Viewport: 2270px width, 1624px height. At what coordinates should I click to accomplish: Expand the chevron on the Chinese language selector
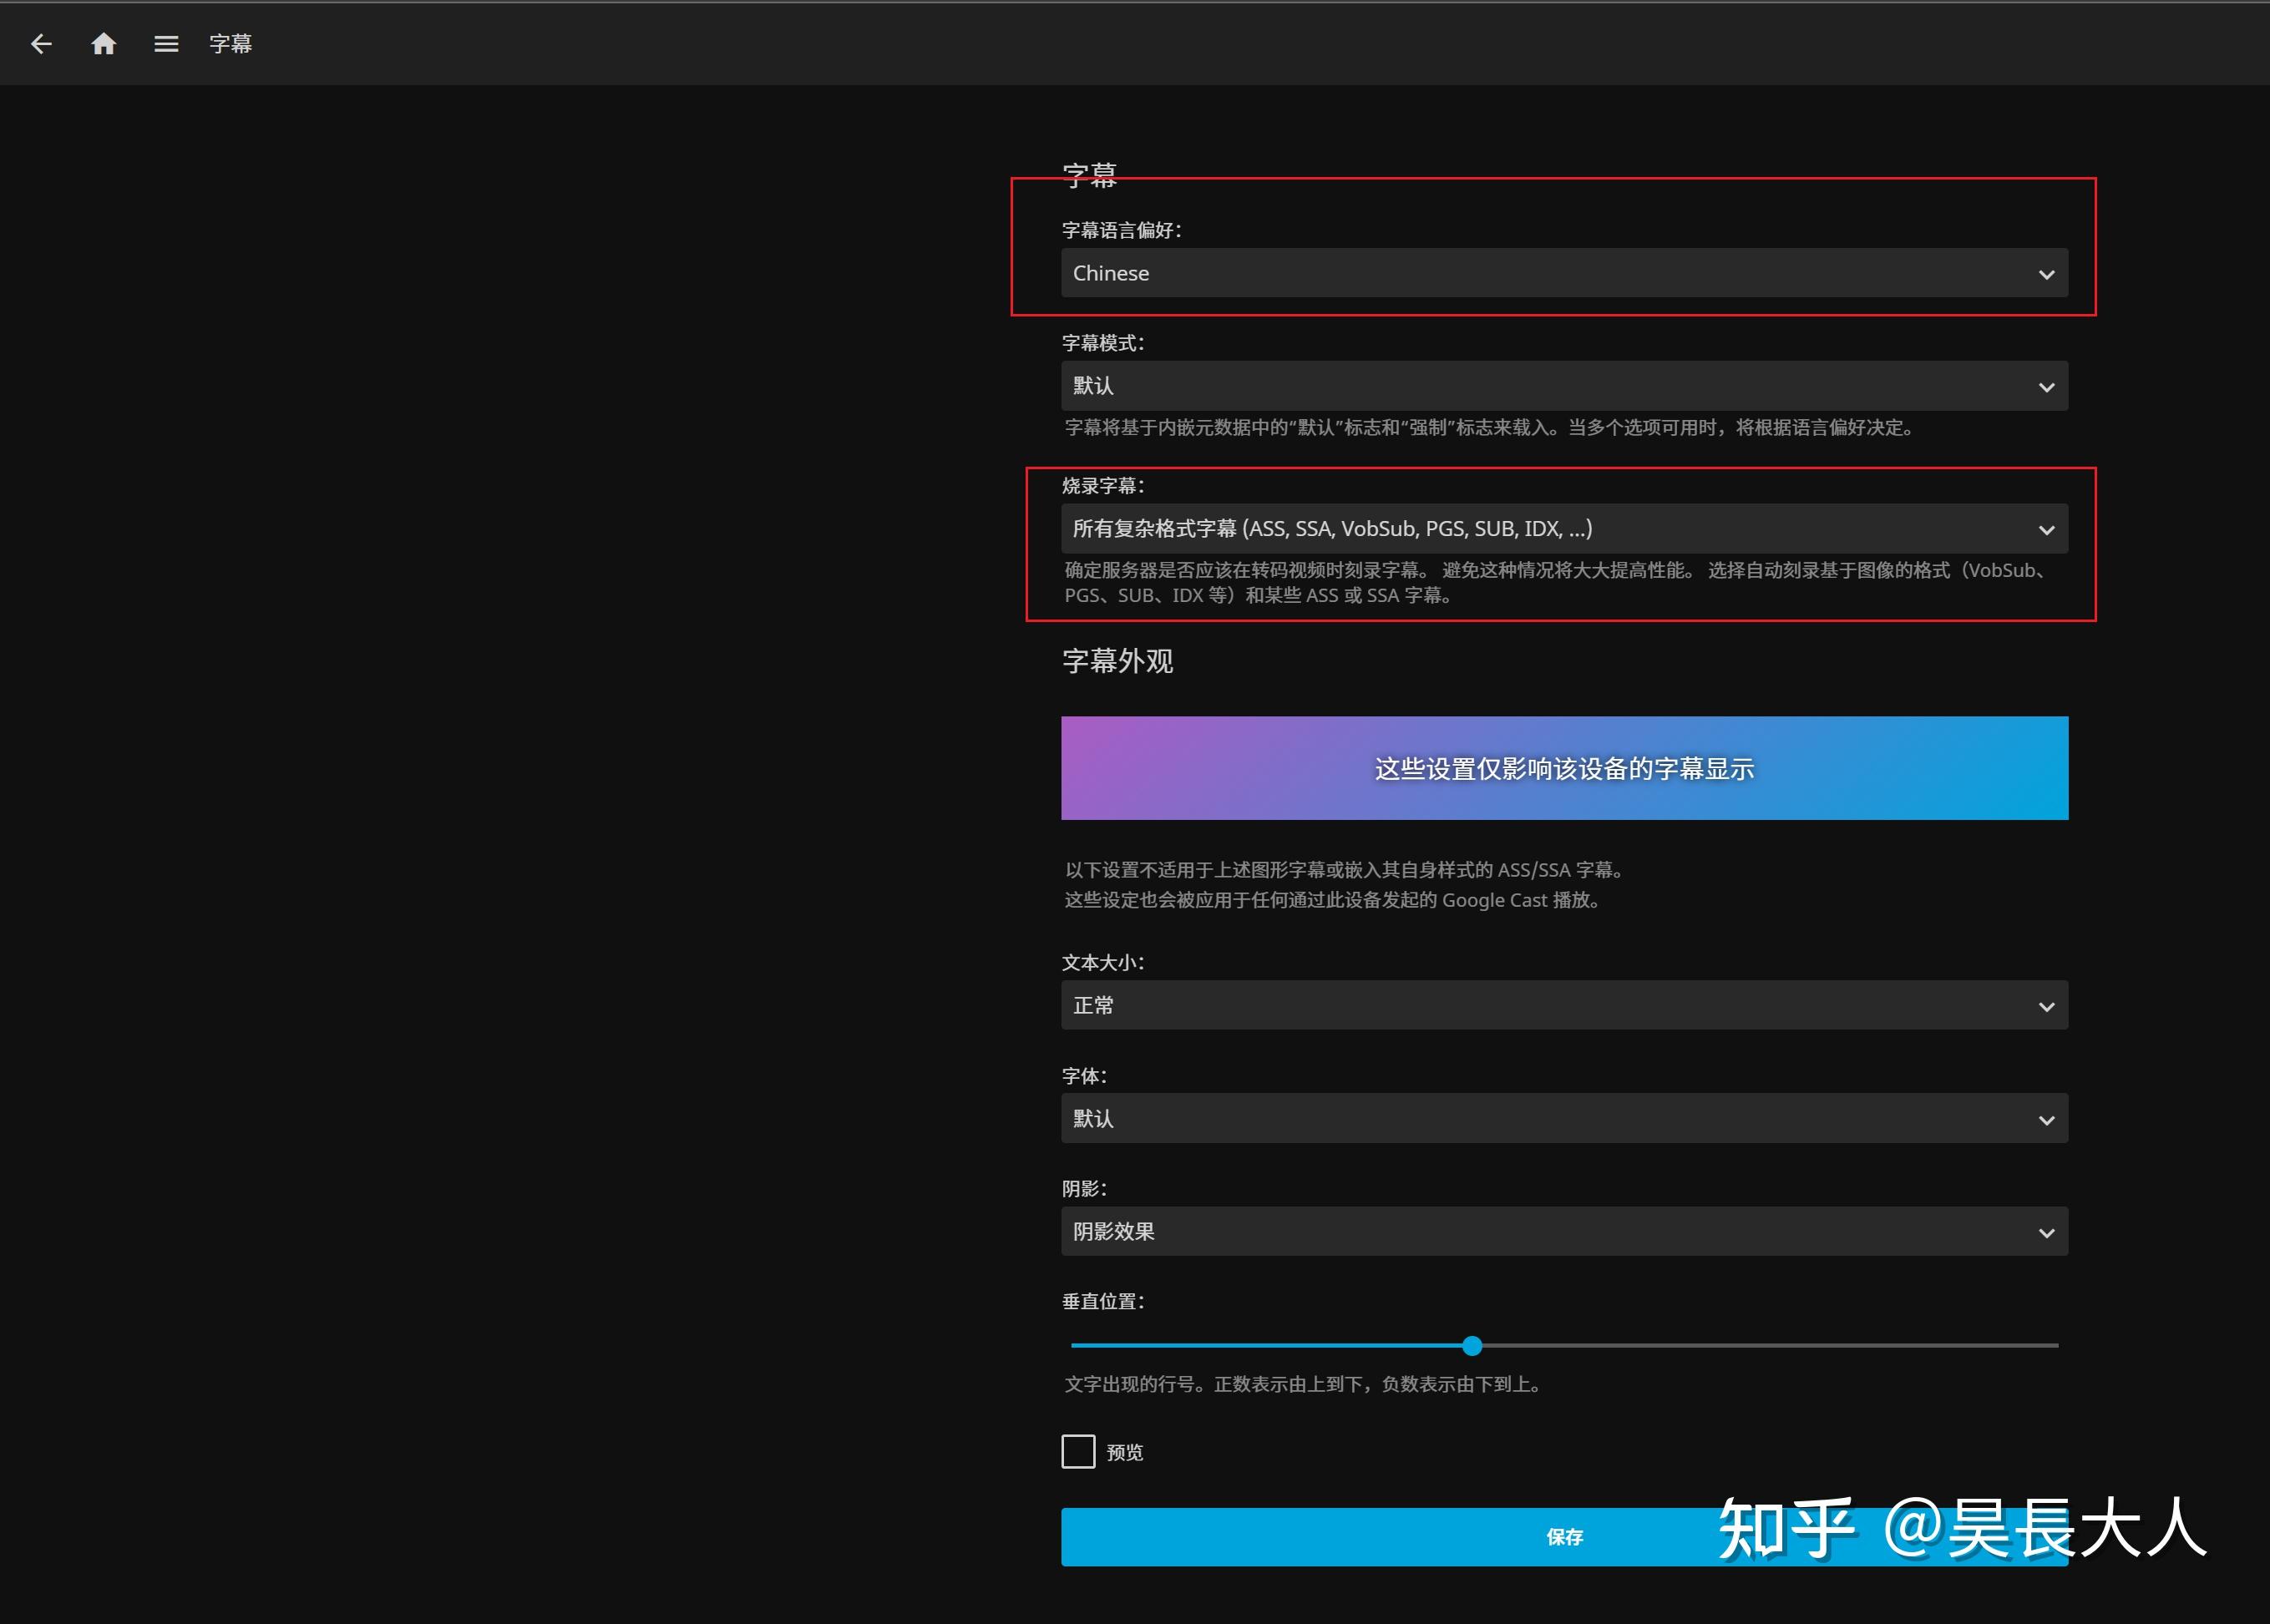point(2046,273)
